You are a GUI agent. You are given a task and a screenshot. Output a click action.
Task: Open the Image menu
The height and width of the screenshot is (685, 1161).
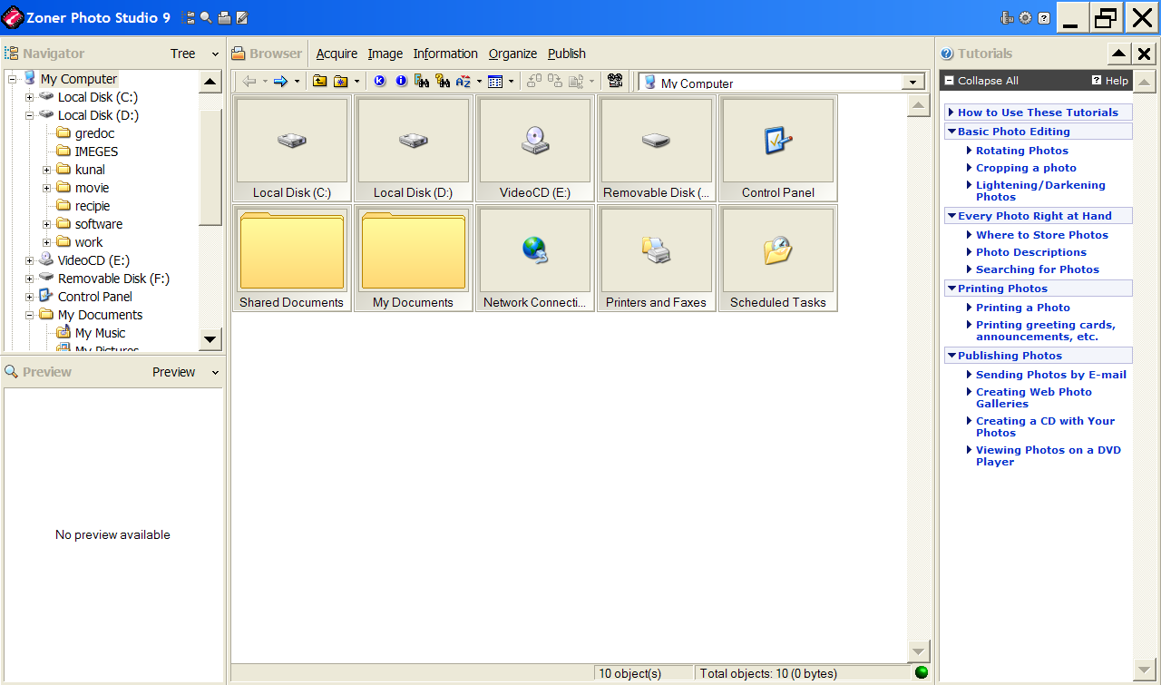(x=385, y=54)
